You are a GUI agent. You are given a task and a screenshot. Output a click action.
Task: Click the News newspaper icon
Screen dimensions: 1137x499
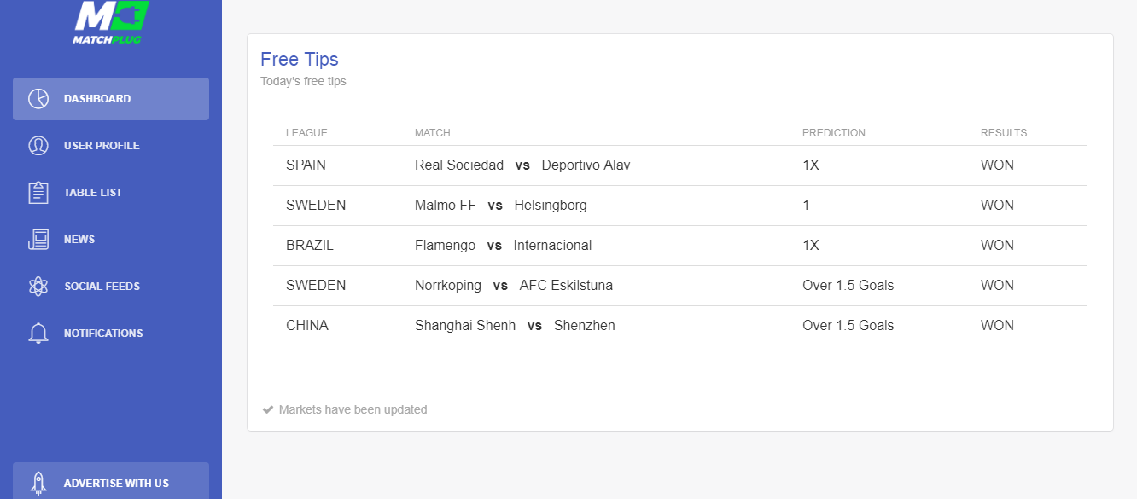tap(38, 240)
